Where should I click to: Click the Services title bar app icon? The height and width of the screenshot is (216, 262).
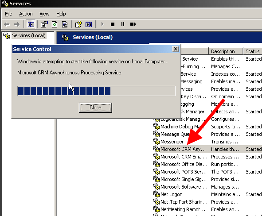pyautogui.click(x=5, y=4)
